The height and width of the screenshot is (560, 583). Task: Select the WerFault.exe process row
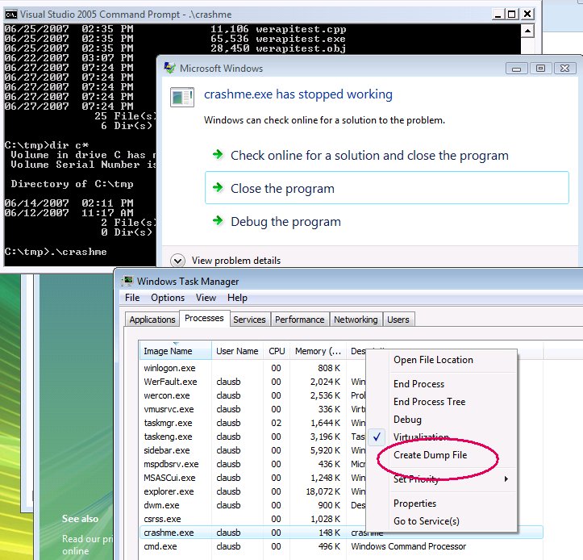(x=253, y=382)
